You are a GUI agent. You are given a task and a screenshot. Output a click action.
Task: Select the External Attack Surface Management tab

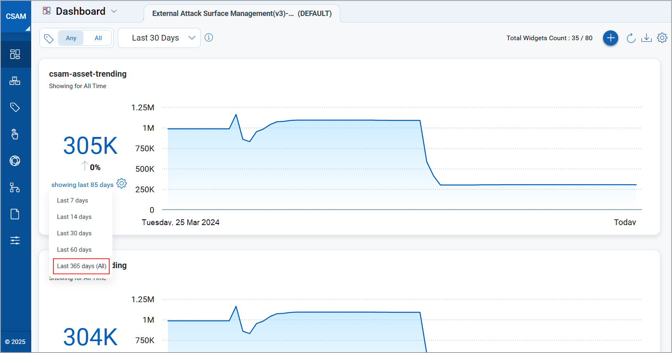point(242,14)
